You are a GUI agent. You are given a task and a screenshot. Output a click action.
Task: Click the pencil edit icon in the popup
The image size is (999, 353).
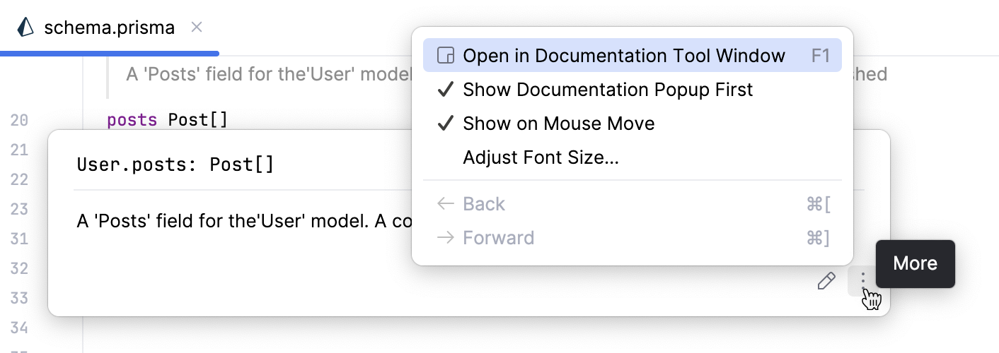click(x=826, y=282)
